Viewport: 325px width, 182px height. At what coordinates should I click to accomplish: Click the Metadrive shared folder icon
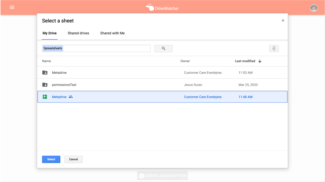tap(45, 73)
